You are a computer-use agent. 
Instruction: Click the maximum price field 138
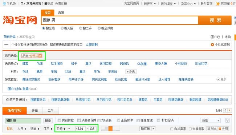click(x=93, y=129)
